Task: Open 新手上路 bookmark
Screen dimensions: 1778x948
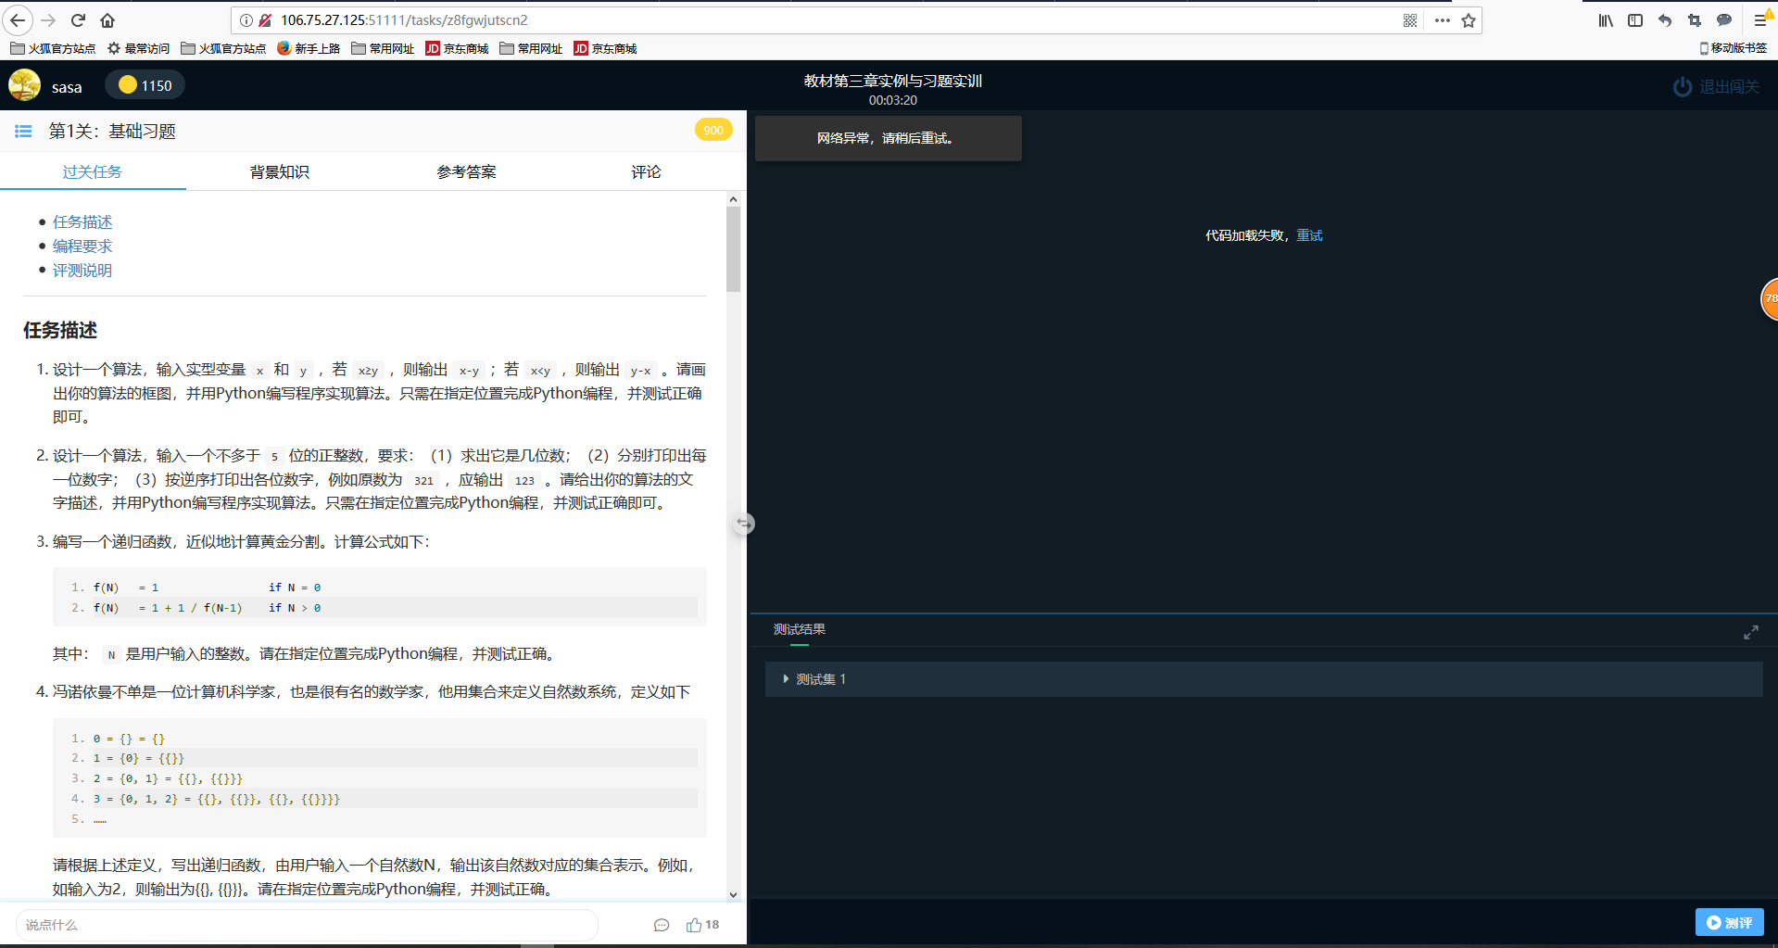Action: 309,48
